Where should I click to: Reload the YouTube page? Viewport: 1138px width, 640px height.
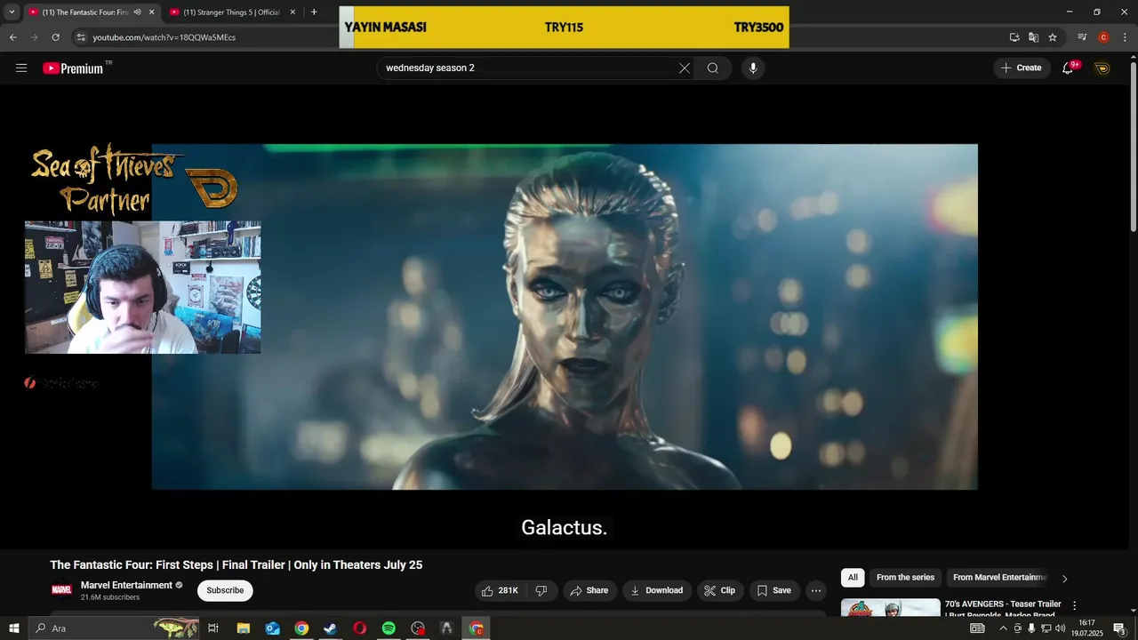tap(55, 37)
